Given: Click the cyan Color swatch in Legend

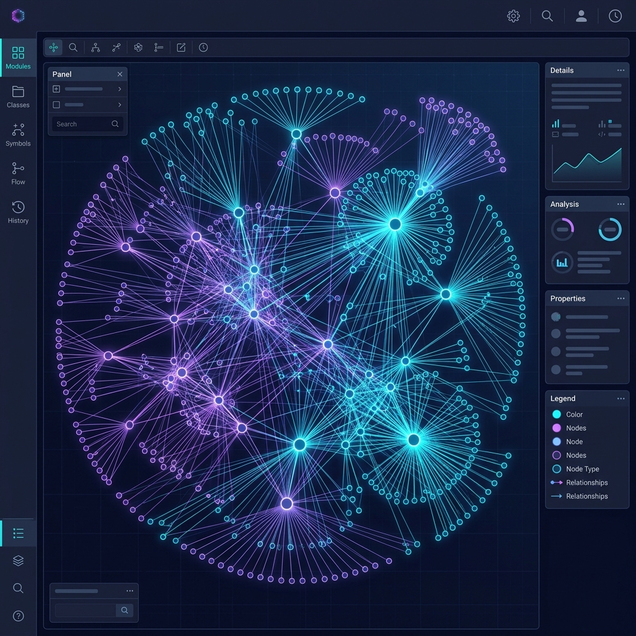Looking at the screenshot, I should (556, 414).
